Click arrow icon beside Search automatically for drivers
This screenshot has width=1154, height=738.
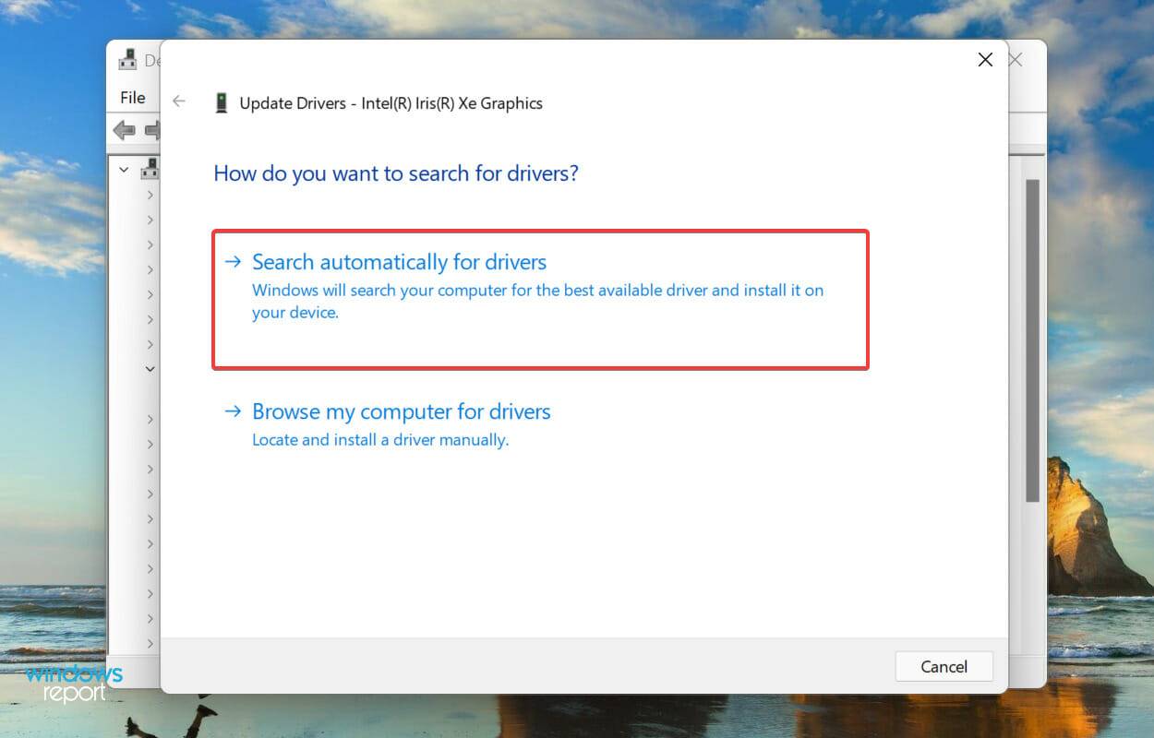234,262
